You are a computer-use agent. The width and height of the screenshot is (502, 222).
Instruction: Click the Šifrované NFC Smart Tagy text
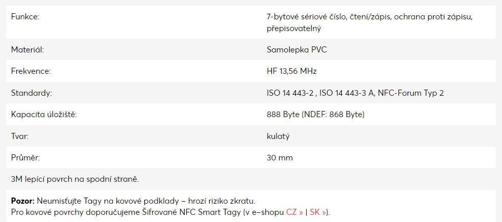tap(191, 212)
